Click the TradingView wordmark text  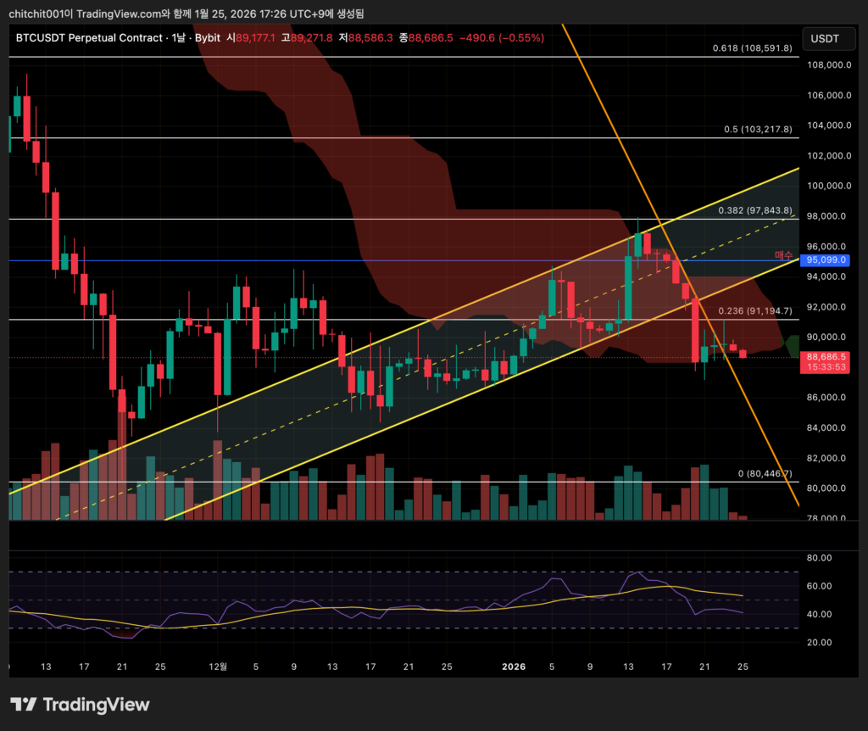coord(96,705)
